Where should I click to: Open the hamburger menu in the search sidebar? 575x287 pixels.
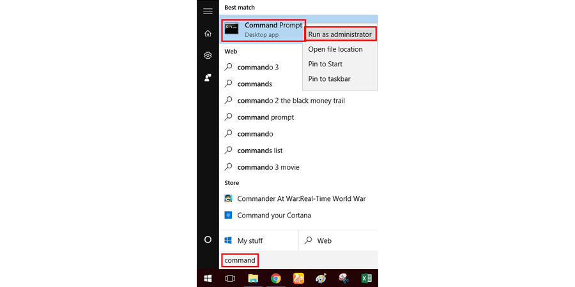click(x=208, y=11)
